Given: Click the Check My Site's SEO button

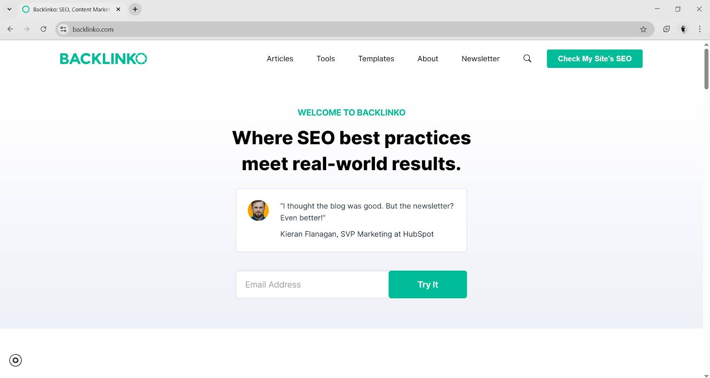Looking at the screenshot, I should click(594, 58).
